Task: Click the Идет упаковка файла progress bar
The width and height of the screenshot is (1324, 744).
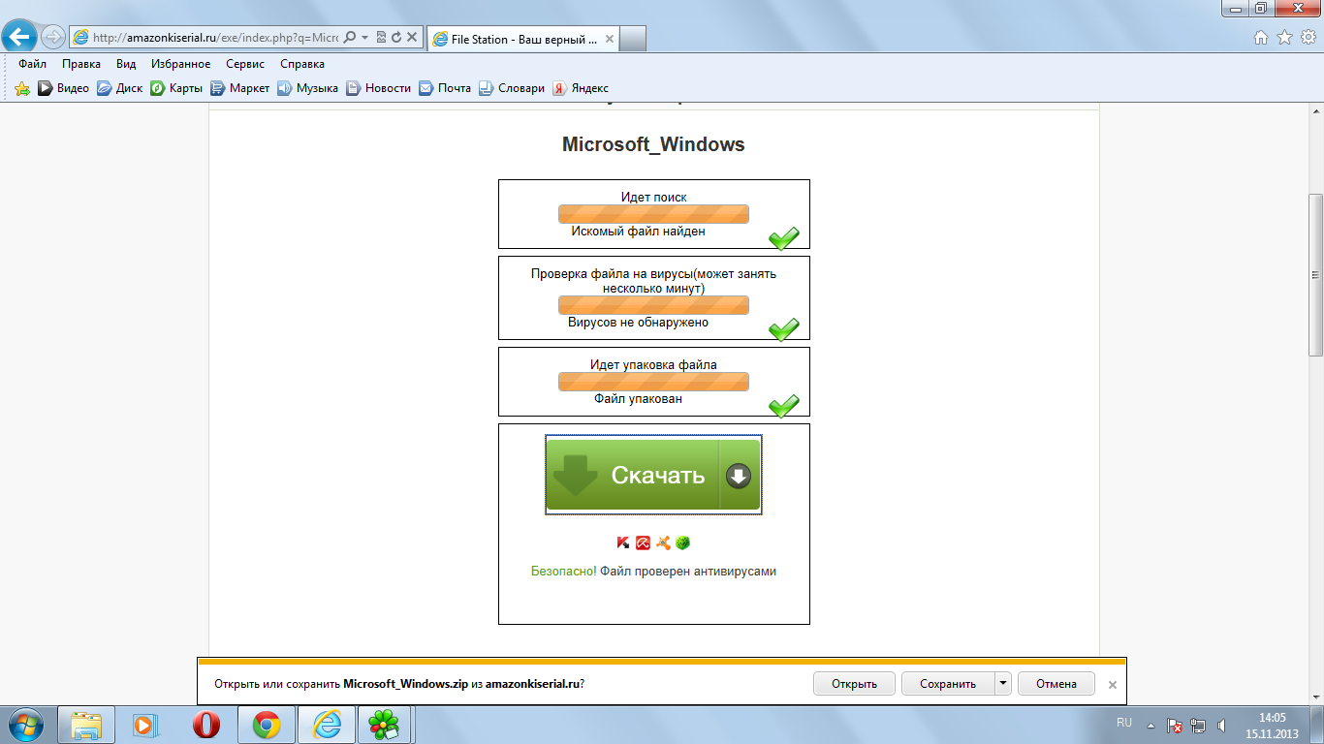Action: [x=653, y=382]
